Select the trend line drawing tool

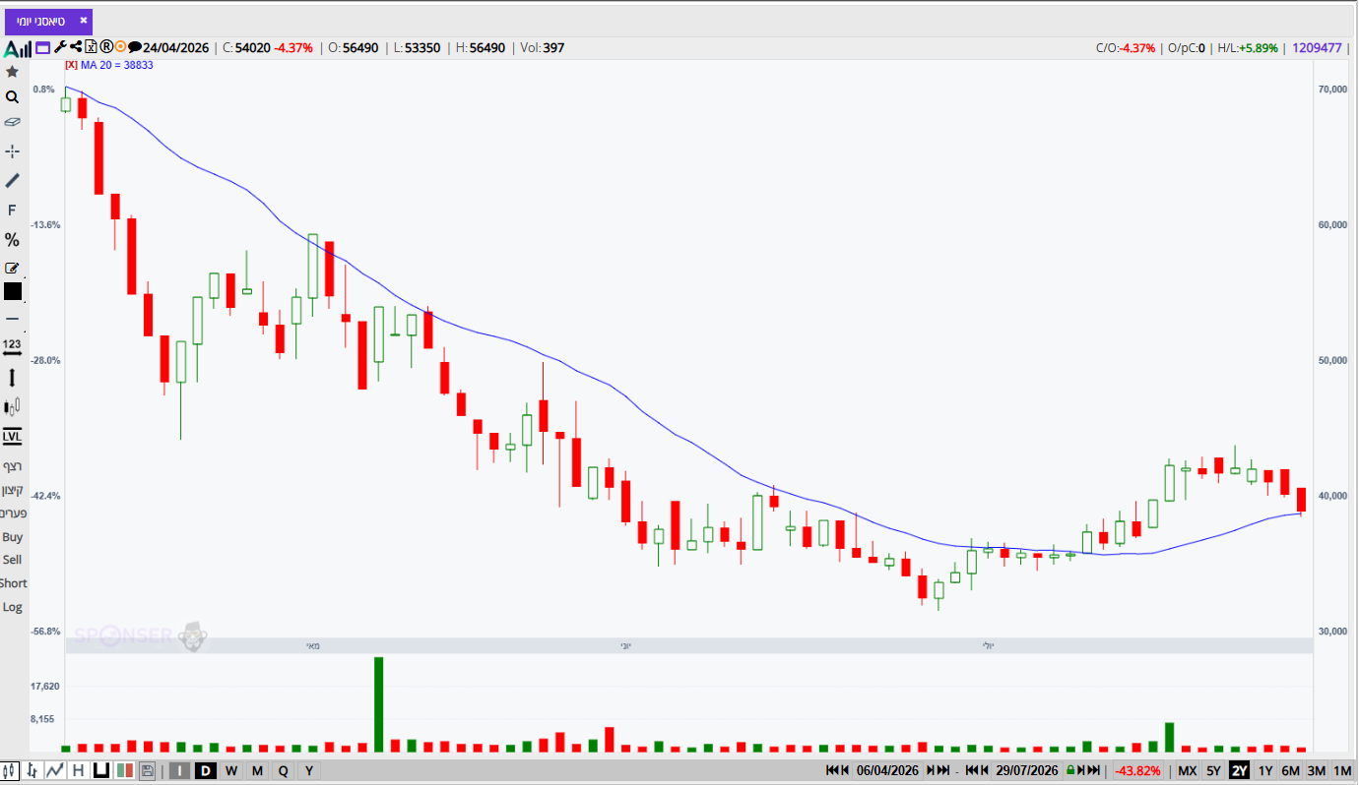12,181
